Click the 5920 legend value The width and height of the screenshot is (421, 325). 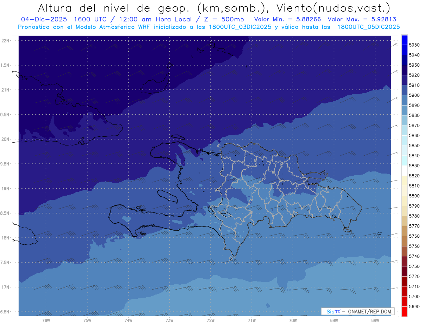(x=414, y=75)
